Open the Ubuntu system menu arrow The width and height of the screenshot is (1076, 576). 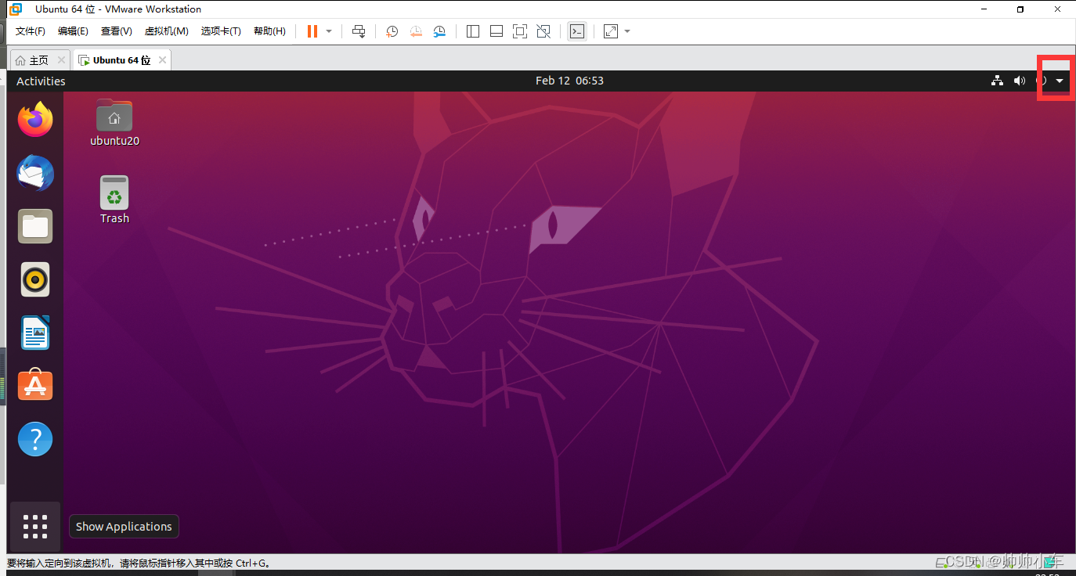[1060, 81]
